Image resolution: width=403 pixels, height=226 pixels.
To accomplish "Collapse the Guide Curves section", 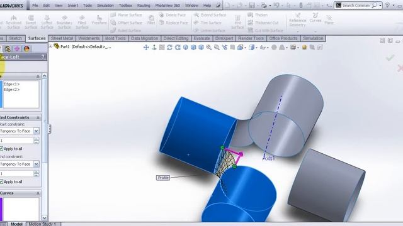I will pyautogui.click(x=38, y=193).
